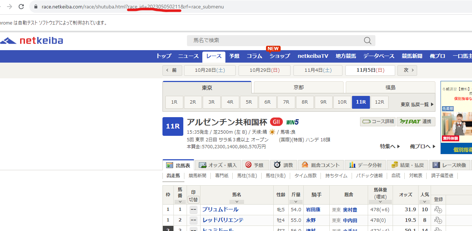The height and width of the screenshot is (231, 472).
Task: Watch レース映像 via the video icon
Action: click(436, 165)
